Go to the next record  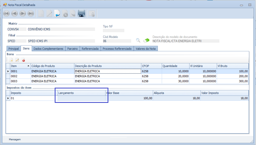tap(23, 13)
